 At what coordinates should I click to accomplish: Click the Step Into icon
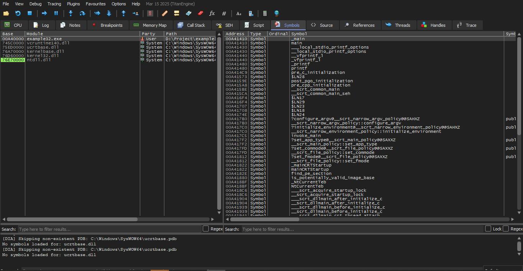[x=70, y=13]
